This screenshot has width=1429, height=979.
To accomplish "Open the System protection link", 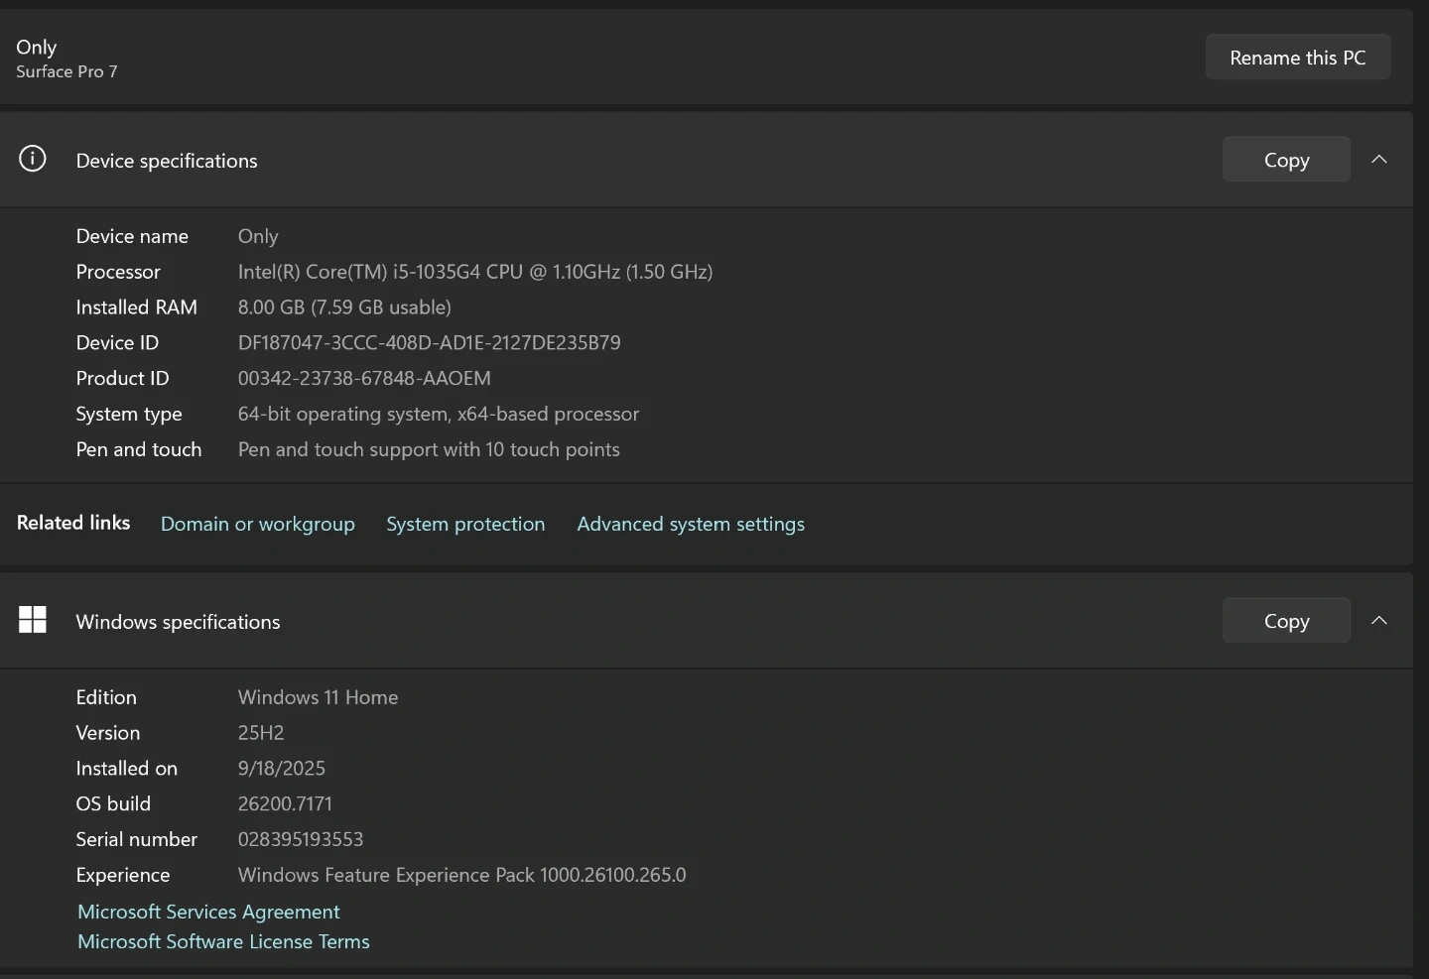I will point(465,524).
